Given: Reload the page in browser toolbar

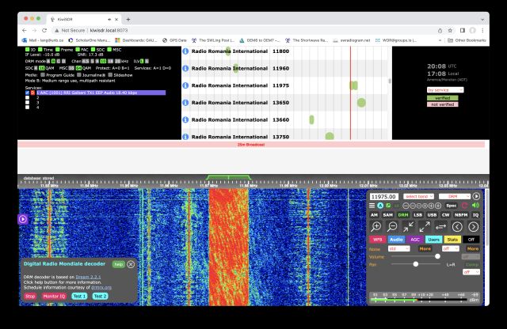Looking at the screenshot, I should point(44,30).
